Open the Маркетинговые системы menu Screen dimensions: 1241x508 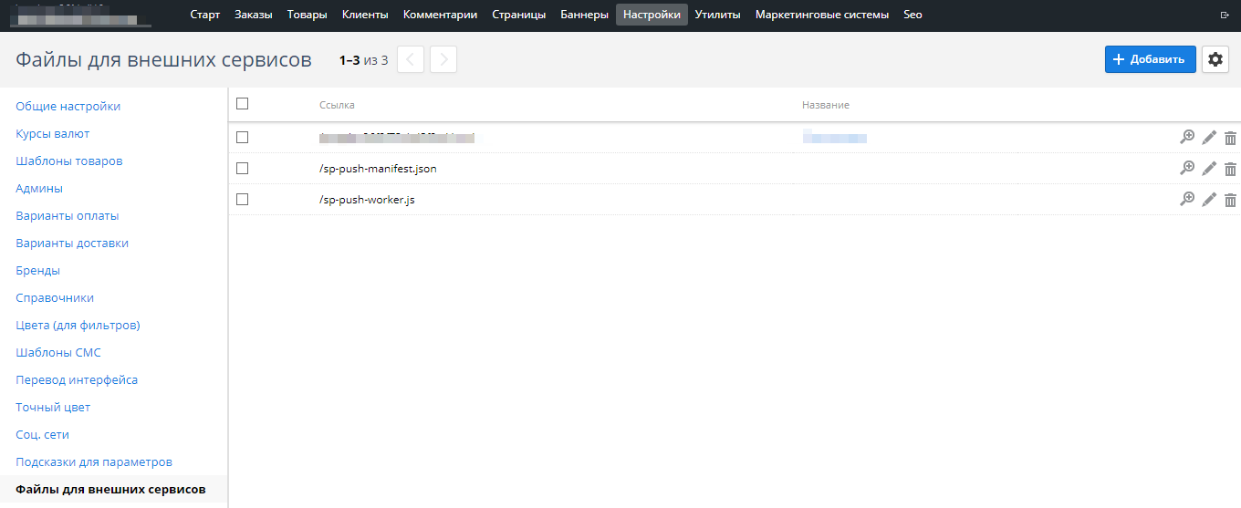pos(821,15)
